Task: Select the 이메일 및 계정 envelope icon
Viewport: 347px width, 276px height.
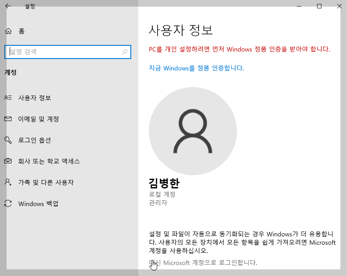Action: (8, 119)
